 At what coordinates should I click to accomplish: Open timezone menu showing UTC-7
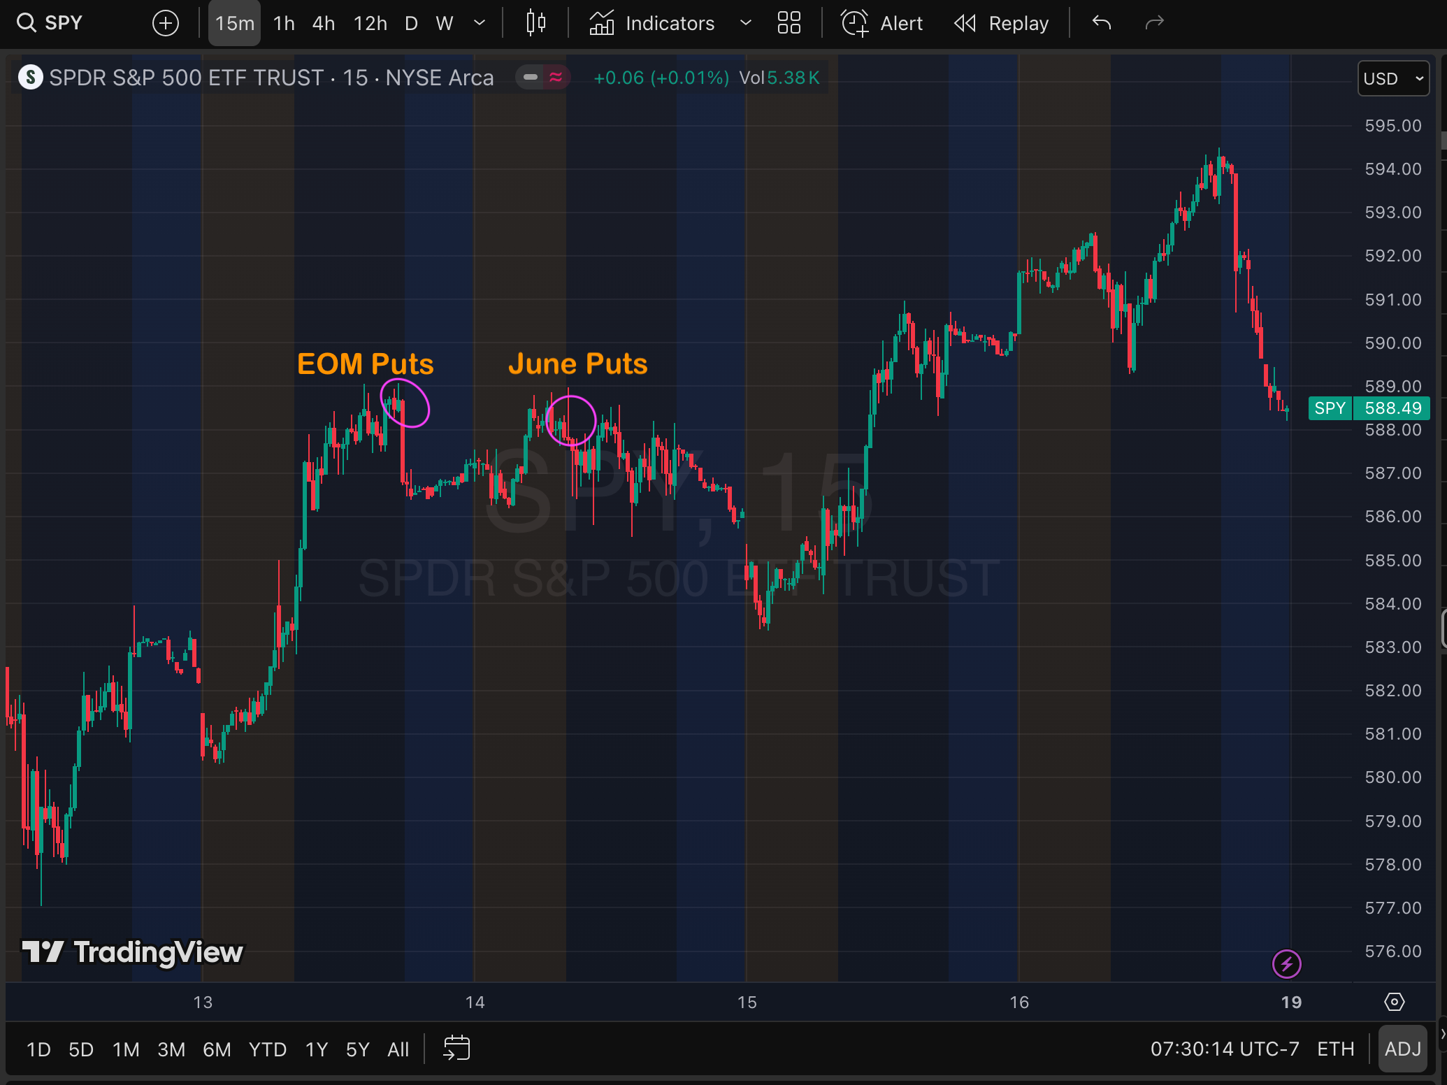pyautogui.click(x=1225, y=1049)
